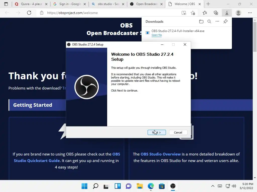Open tab actions menu icon
The image size is (257, 192).
[x=6, y=4]
